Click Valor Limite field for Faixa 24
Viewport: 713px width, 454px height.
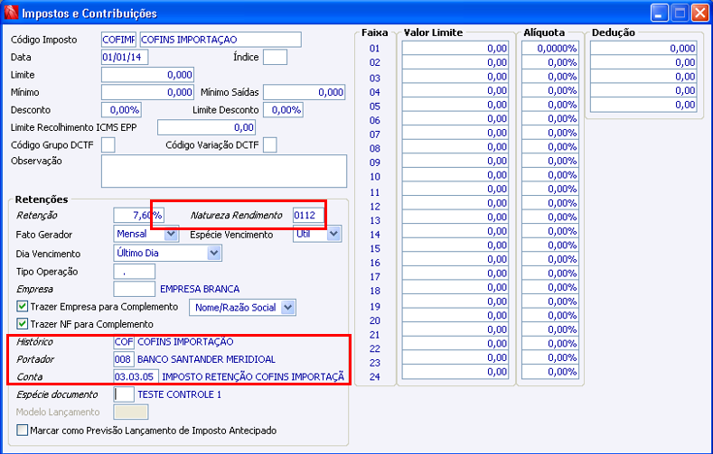pos(455,372)
